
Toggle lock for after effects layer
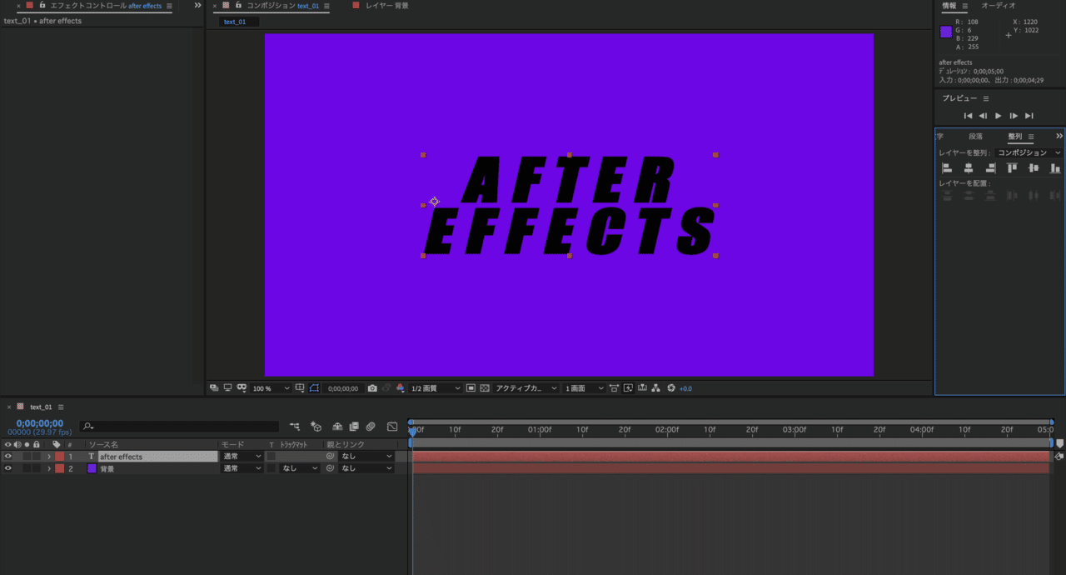click(37, 457)
